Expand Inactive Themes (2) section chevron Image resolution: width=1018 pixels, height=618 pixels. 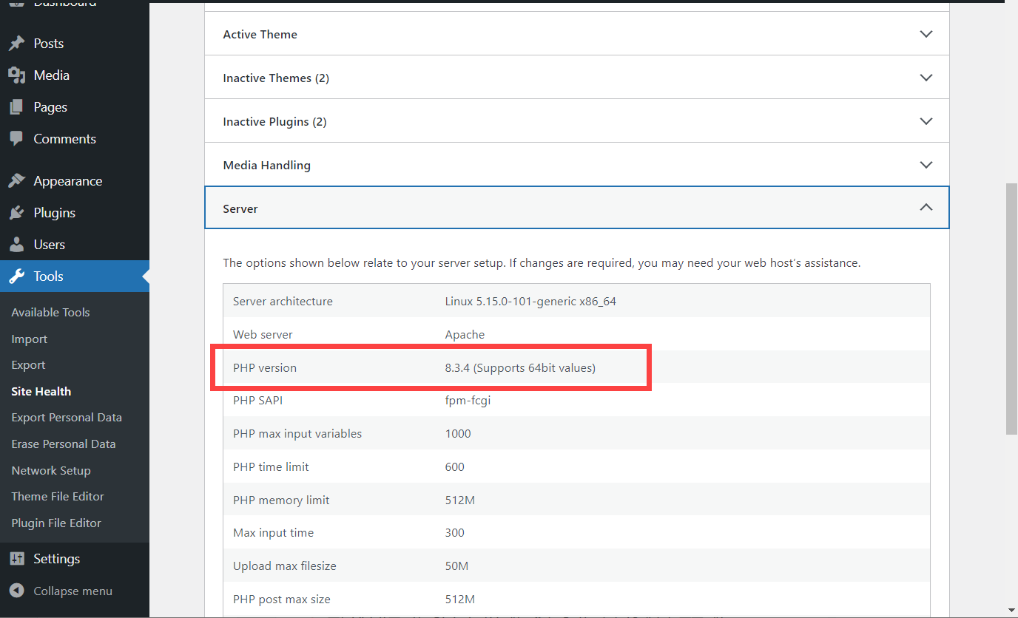926,78
